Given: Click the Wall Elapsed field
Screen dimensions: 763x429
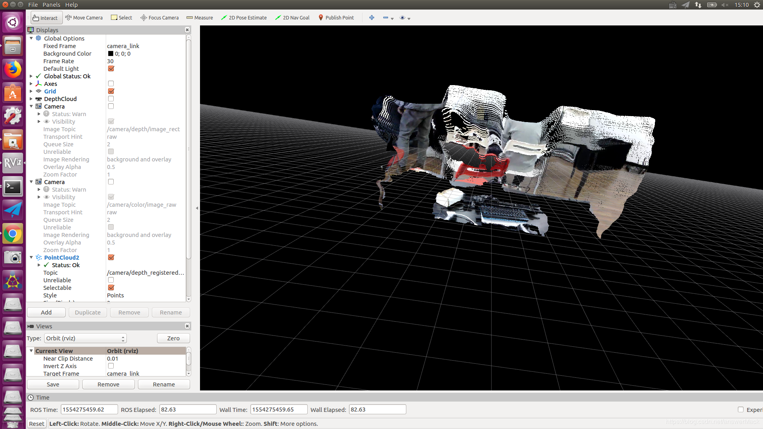Looking at the screenshot, I should click(377, 410).
